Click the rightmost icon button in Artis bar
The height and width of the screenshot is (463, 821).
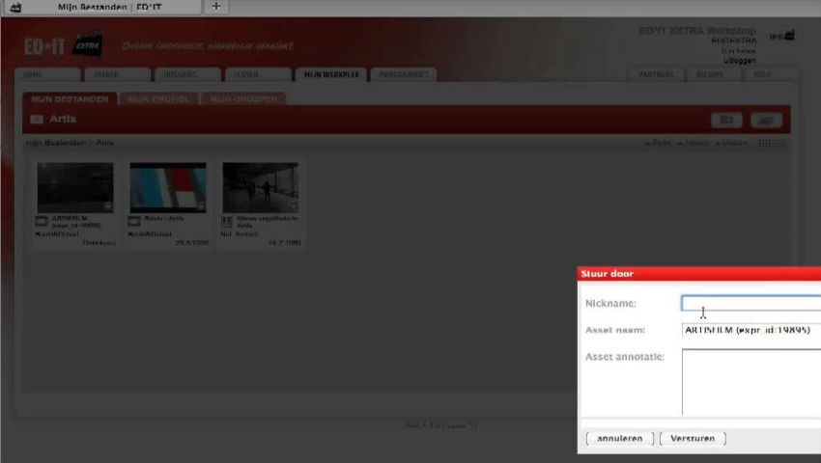click(766, 120)
